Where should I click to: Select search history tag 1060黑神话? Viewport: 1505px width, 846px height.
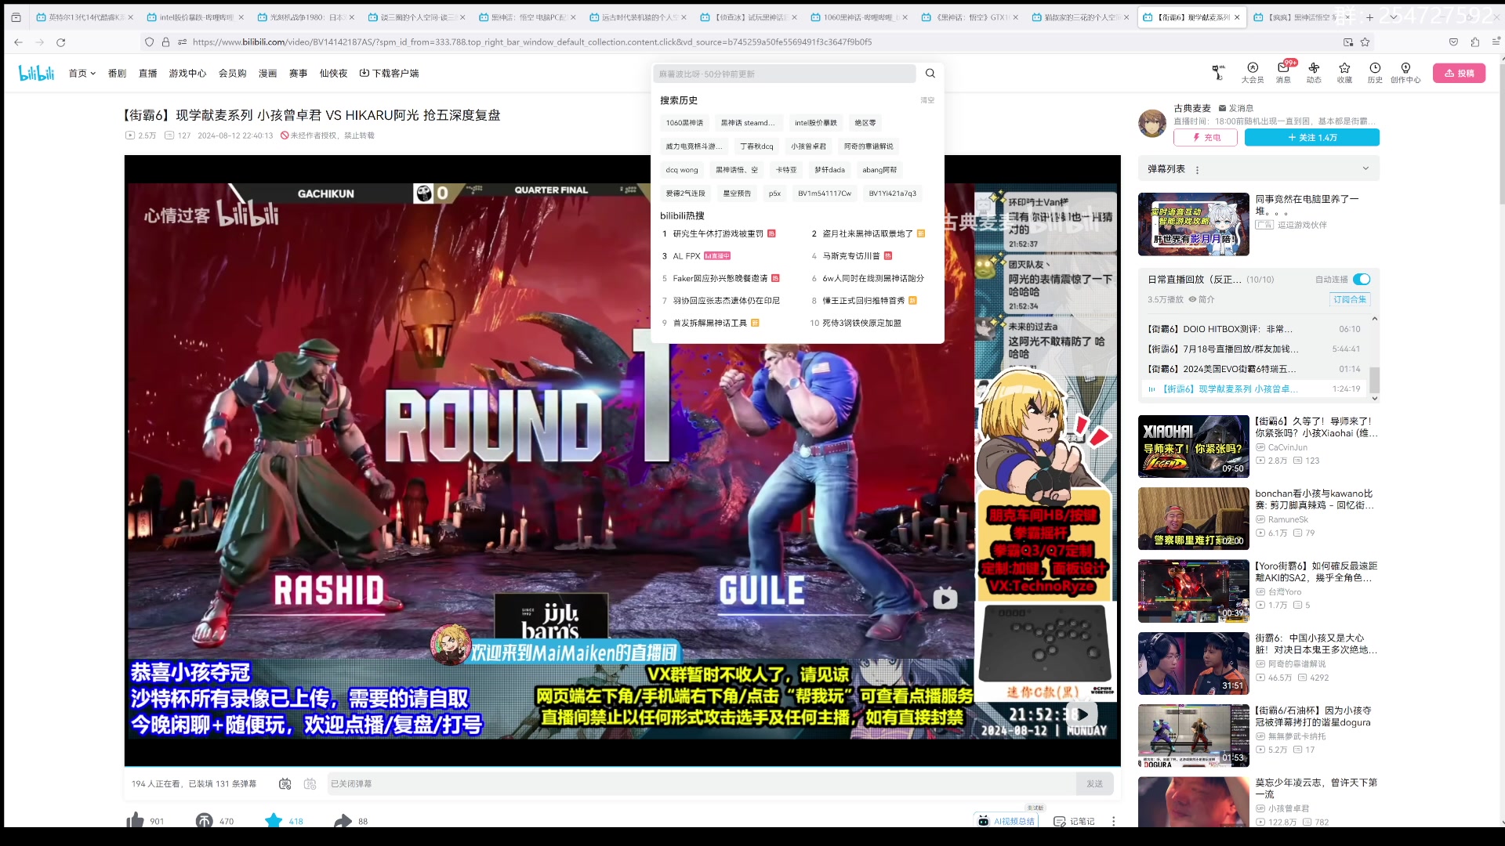(x=684, y=123)
